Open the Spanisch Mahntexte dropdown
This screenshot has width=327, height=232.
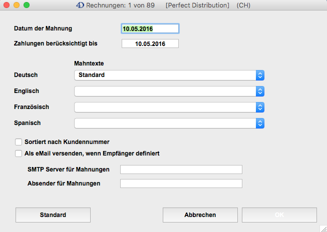[x=169, y=123]
